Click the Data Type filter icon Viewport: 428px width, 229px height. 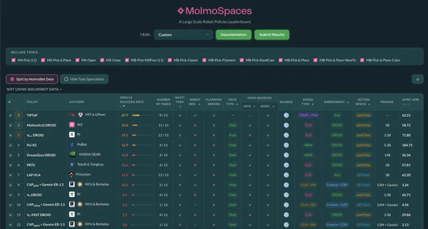click(x=237, y=104)
